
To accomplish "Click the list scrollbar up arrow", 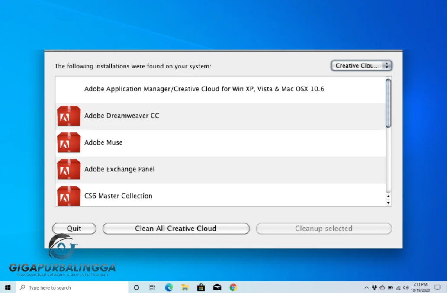I will click(x=388, y=196).
